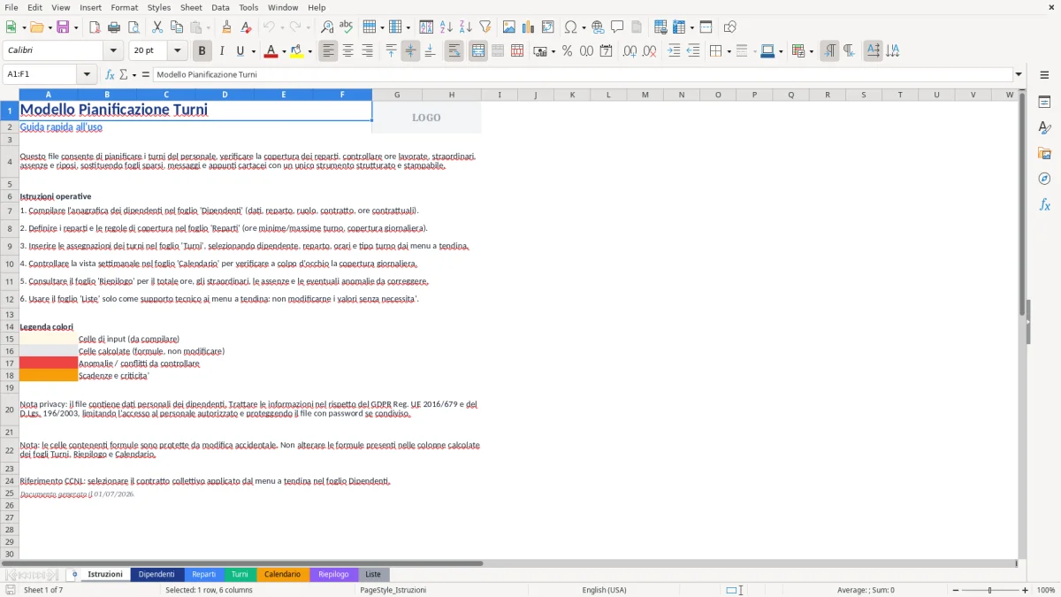Click the Add Decimal Place icon
Screen dimensions: 1061x597
pos(630,51)
